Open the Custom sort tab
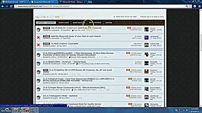202x113 pixels. pyautogui.click(x=109, y=23)
